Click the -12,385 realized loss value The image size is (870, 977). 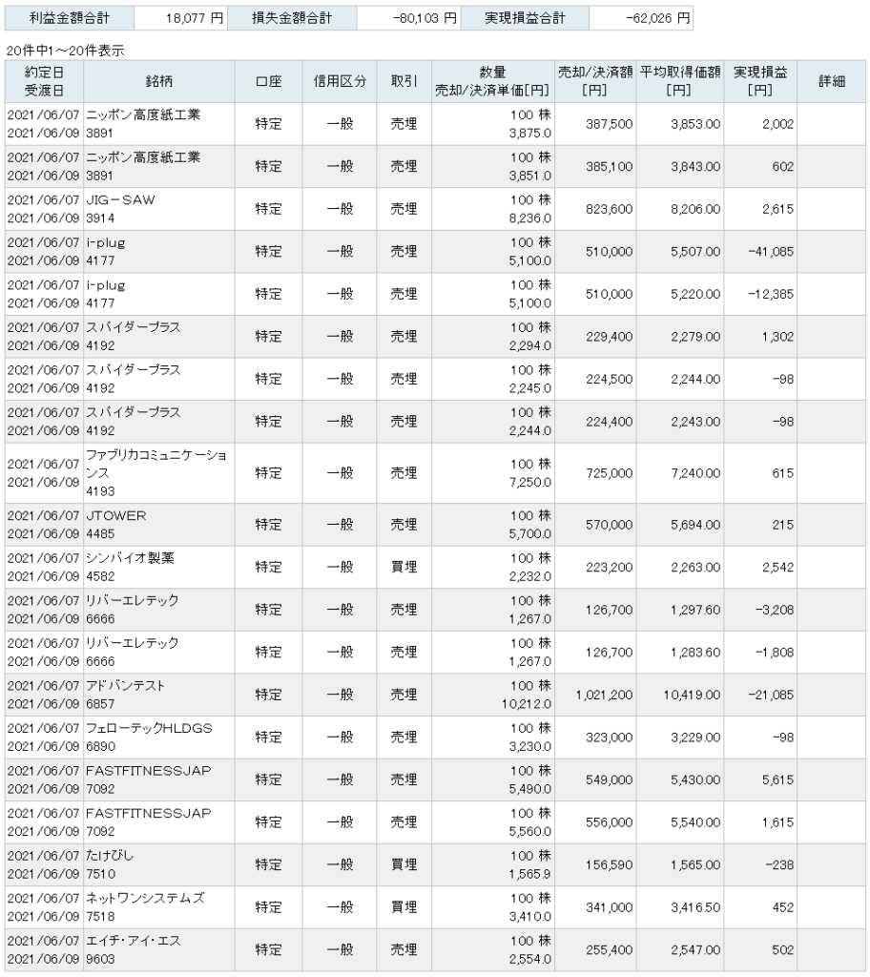point(771,294)
